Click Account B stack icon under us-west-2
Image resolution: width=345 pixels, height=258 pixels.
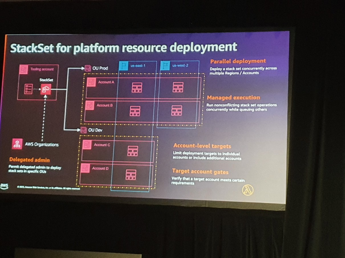click(x=177, y=110)
